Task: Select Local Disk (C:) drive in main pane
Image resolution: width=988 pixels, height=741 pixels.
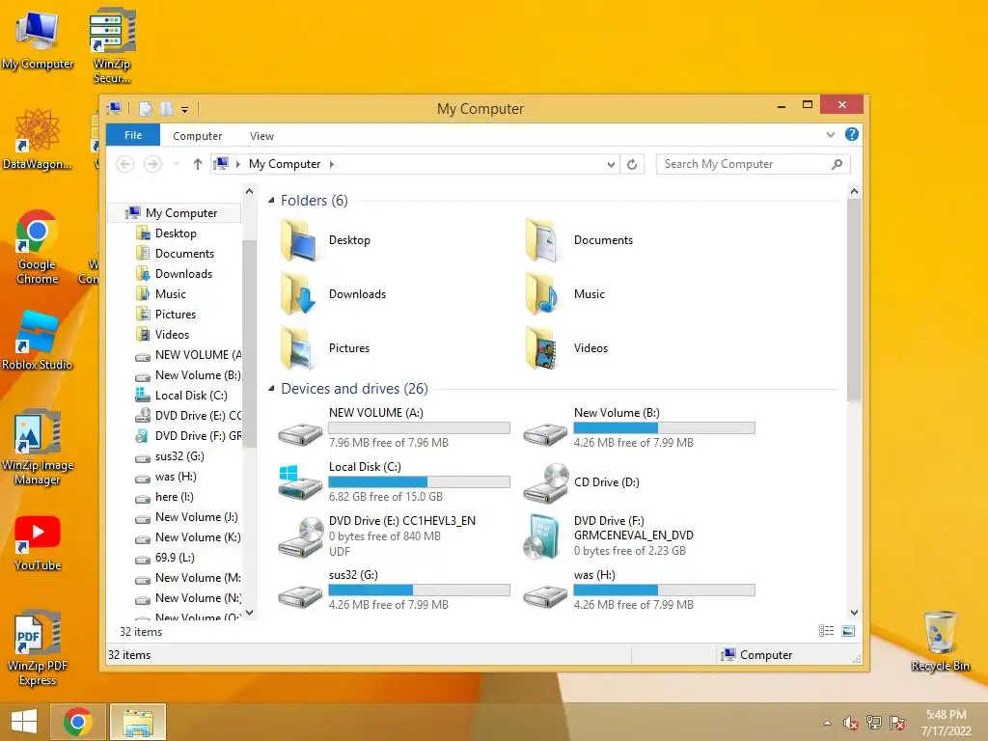Action: (x=394, y=482)
